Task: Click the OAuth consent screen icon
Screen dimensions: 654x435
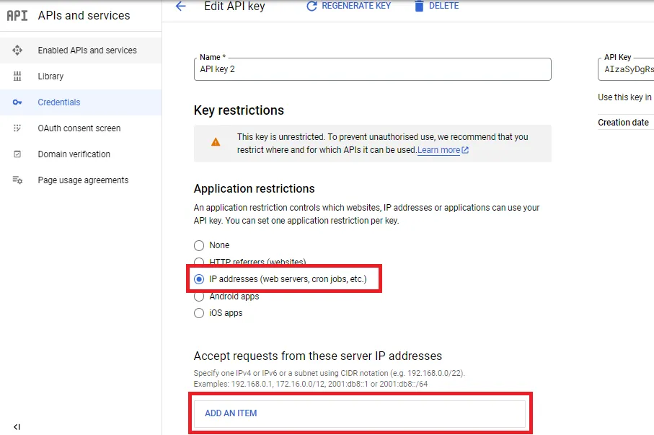Action: [16, 128]
